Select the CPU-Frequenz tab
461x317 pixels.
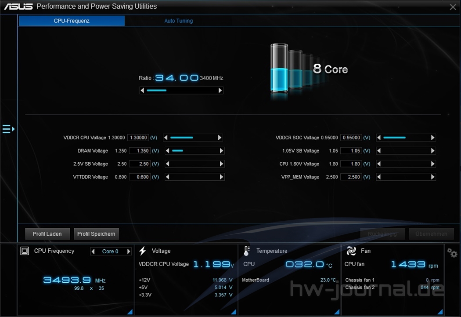click(72, 21)
